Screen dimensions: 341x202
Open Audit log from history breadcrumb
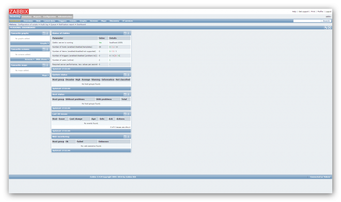44,25
